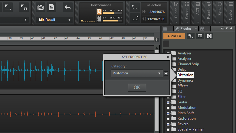Click the Mix Recall undo arrow icon
The image size is (236, 133).
[x=68, y=7]
